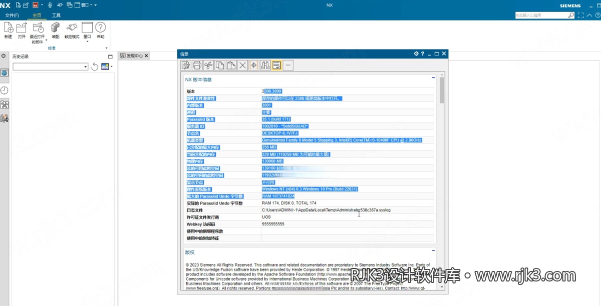Image resolution: width=601 pixels, height=306 pixels.
Task: Click the 日志文件 syslog path value
Action: [x=326, y=210]
